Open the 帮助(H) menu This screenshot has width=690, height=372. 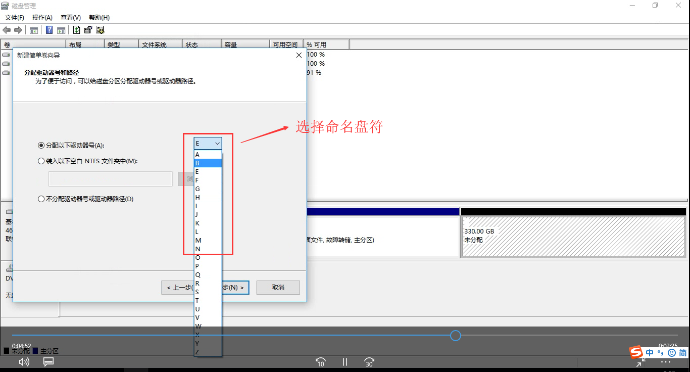click(99, 18)
